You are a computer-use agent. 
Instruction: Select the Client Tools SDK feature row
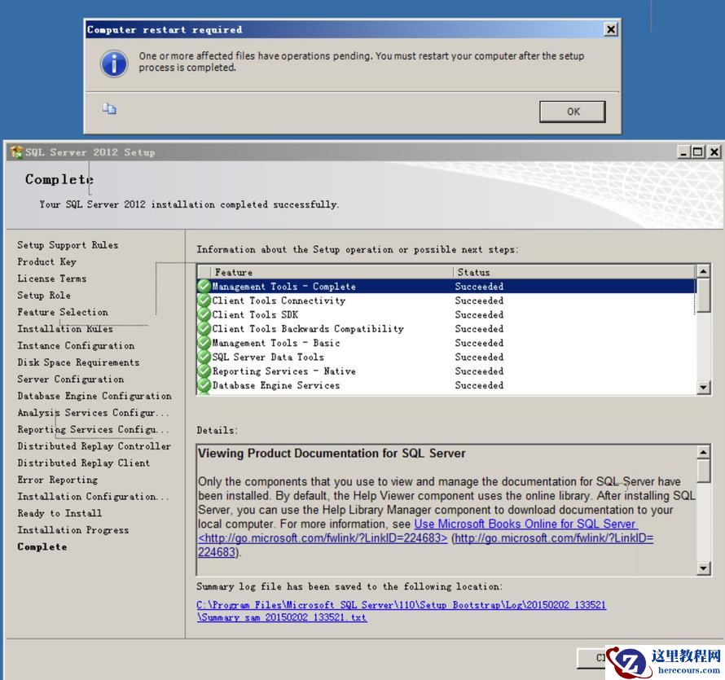pos(446,314)
